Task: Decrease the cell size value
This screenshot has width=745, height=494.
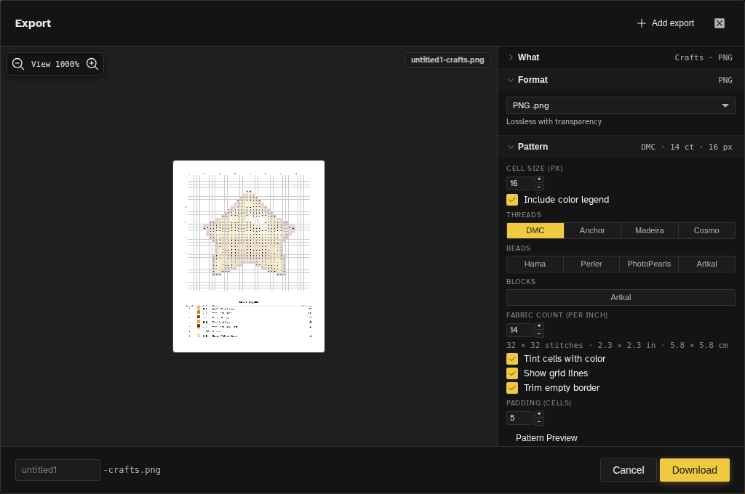Action: 539,187
